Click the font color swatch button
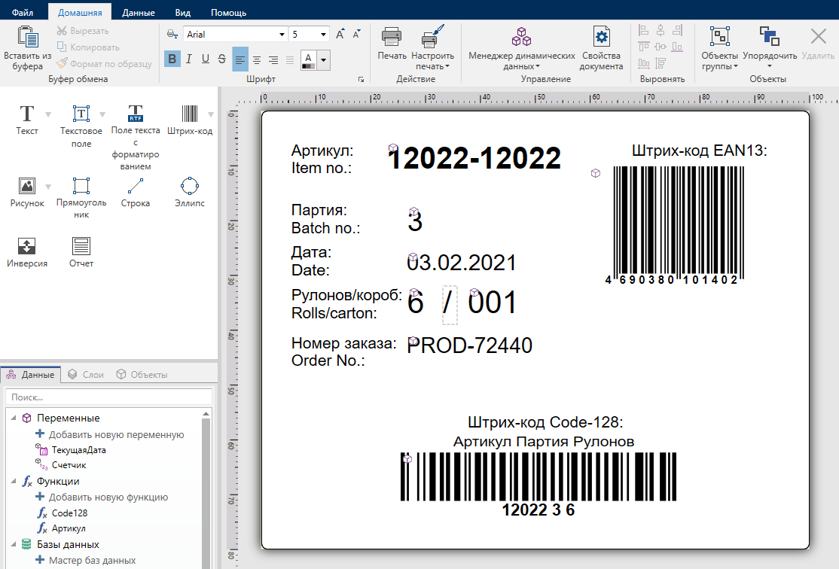 click(x=307, y=59)
